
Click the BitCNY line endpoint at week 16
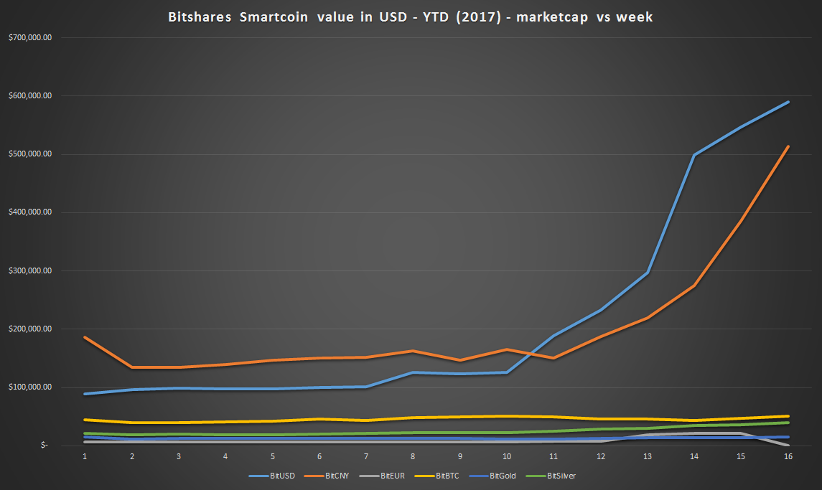tap(788, 147)
